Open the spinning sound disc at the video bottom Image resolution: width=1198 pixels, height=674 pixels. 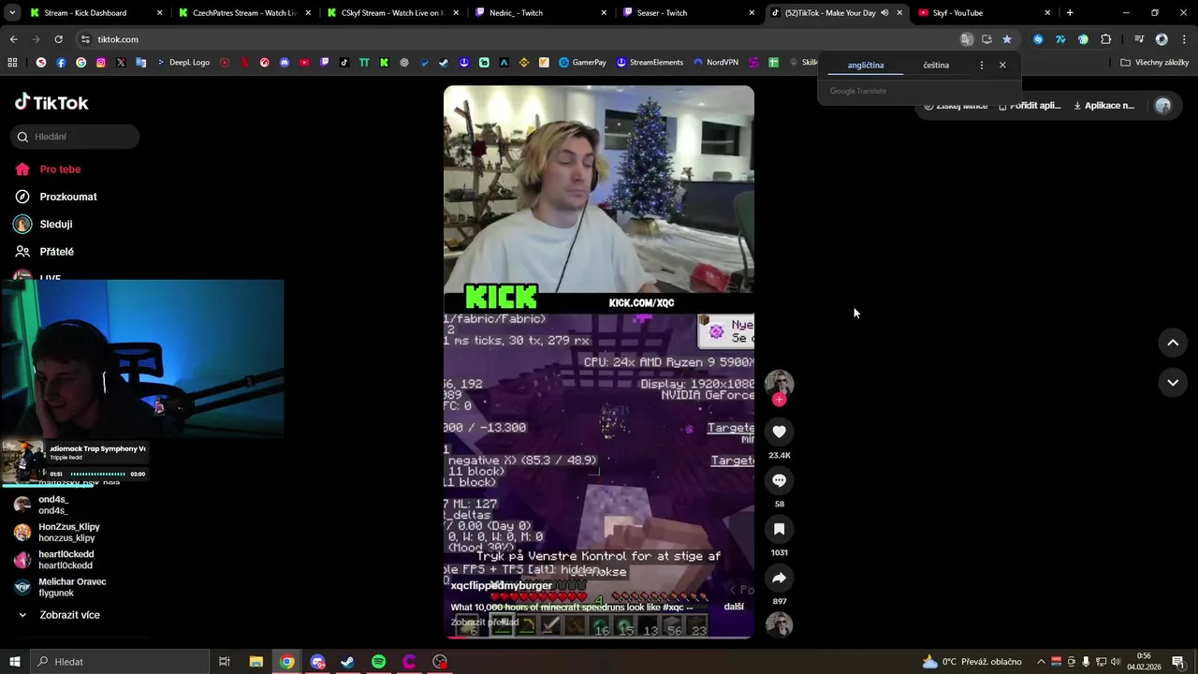(779, 624)
